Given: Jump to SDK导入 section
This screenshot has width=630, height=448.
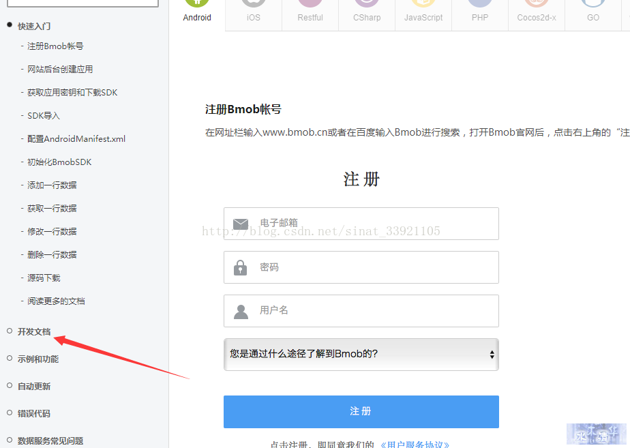Looking at the screenshot, I should click(44, 116).
